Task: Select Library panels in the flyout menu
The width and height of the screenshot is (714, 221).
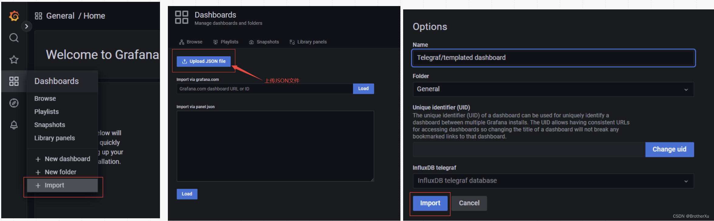Action: tap(55, 138)
